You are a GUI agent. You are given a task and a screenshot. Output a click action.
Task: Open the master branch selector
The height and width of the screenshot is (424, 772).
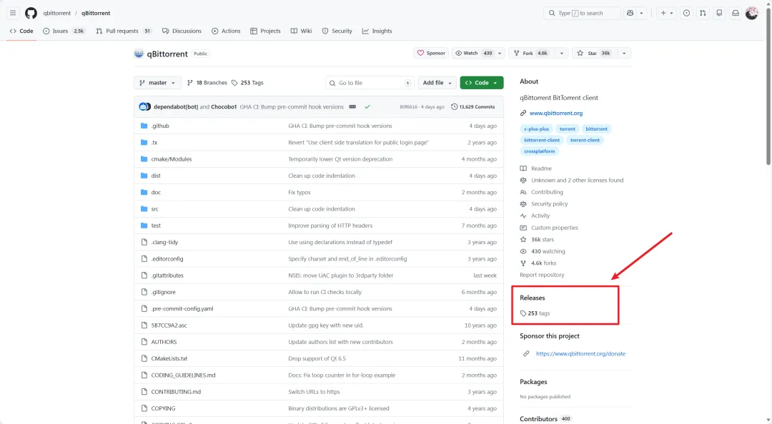[x=157, y=83]
